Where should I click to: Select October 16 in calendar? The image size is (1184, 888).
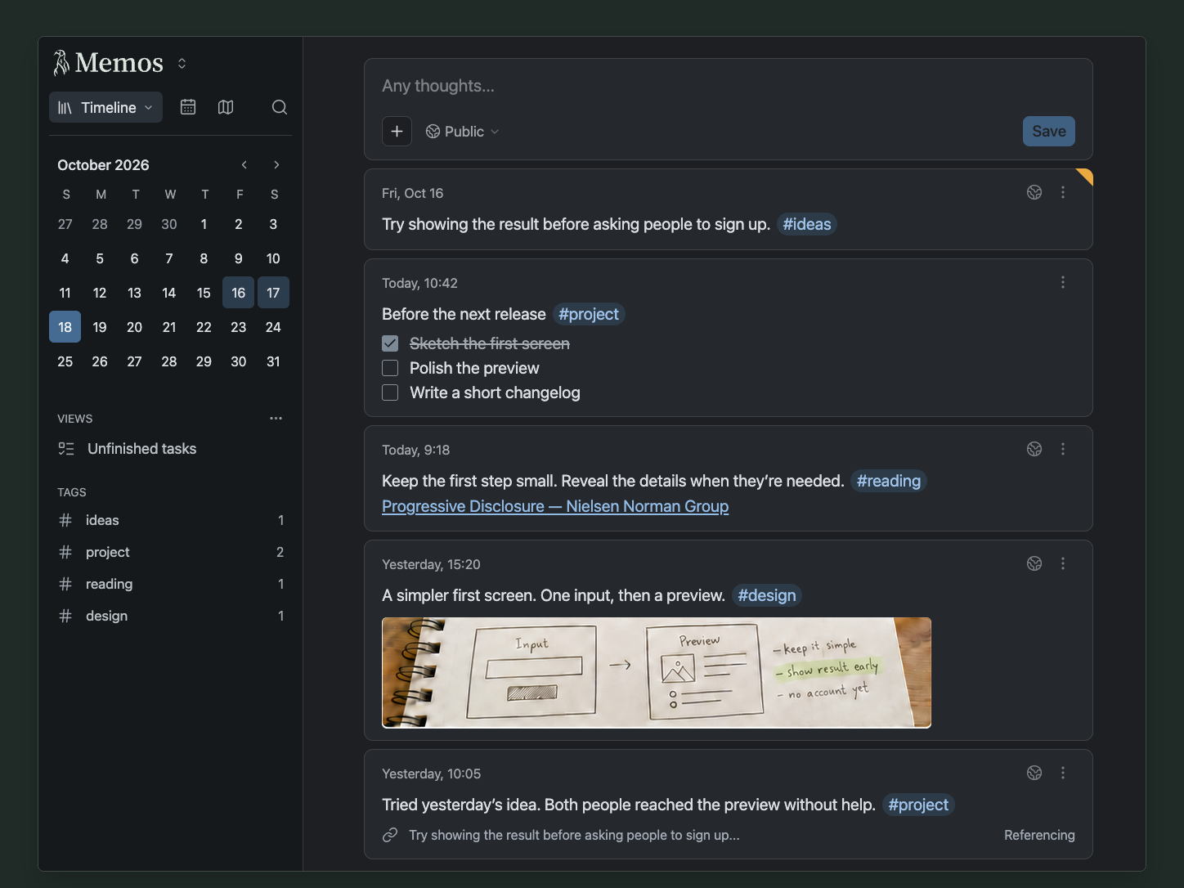[238, 293]
